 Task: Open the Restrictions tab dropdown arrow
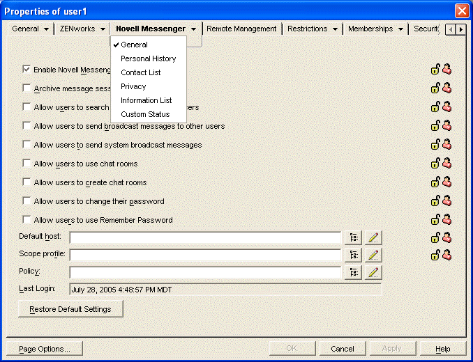335,29
